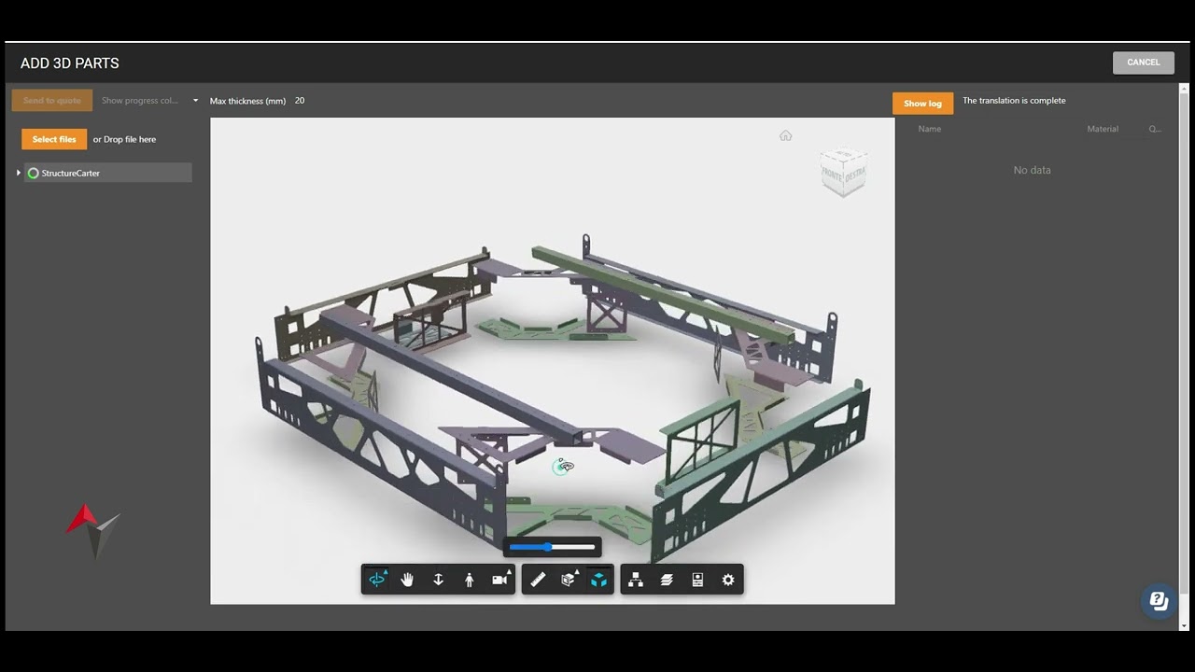
Task: Click green status circle beside StructureCarter
Action: click(x=34, y=174)
